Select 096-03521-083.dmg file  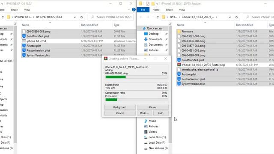193,36
